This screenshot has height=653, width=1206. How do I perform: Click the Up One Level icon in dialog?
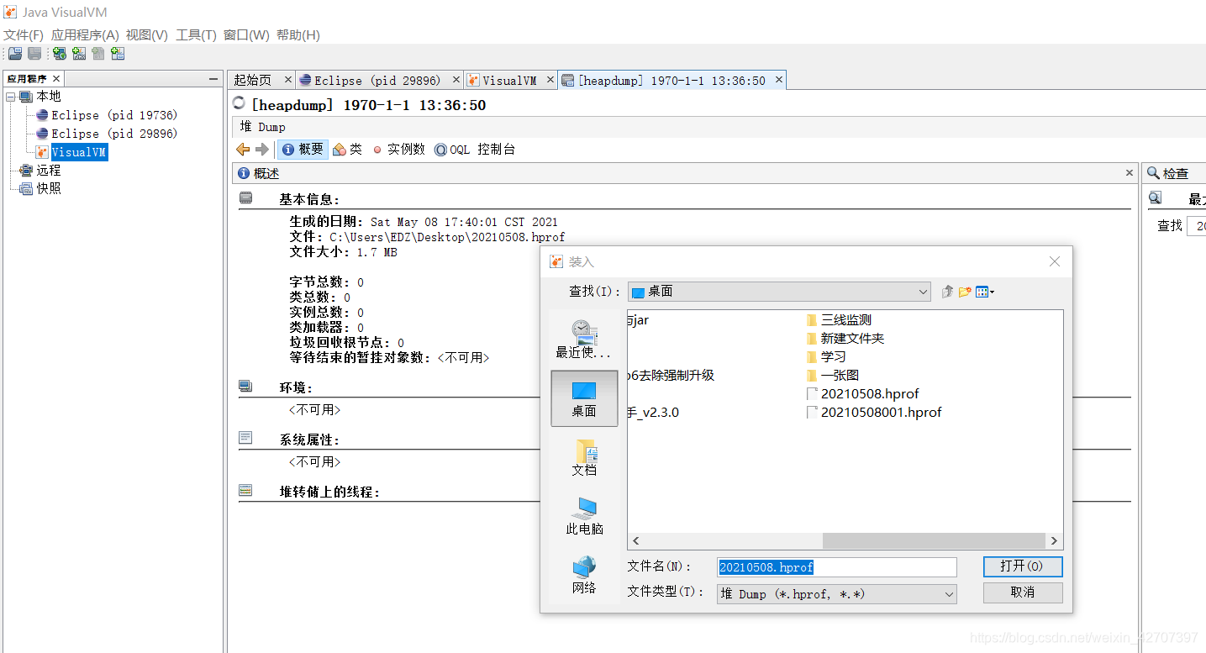coord(948,292)
